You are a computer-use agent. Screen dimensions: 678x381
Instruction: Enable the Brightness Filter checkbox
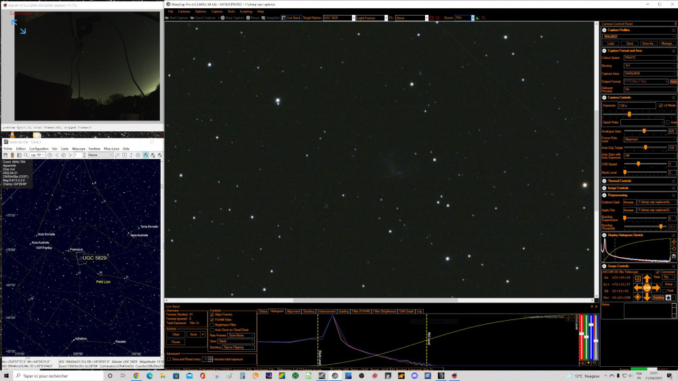(x=212, y=325)
